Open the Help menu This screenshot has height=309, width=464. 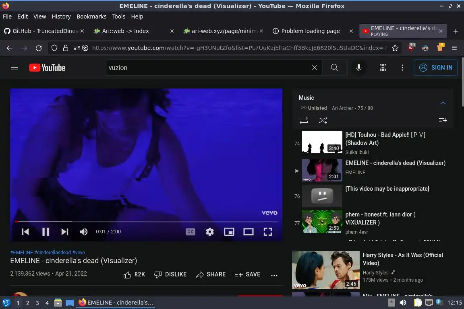[x=137, y=16]
